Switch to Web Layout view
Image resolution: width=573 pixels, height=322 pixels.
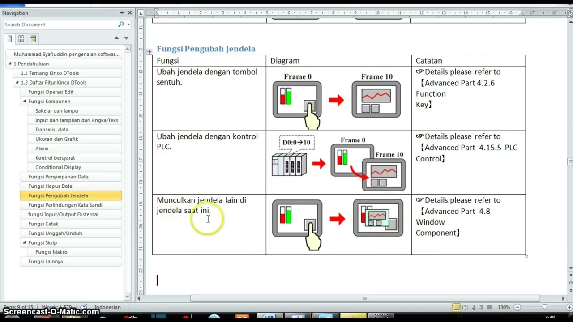tap(473, 307)
